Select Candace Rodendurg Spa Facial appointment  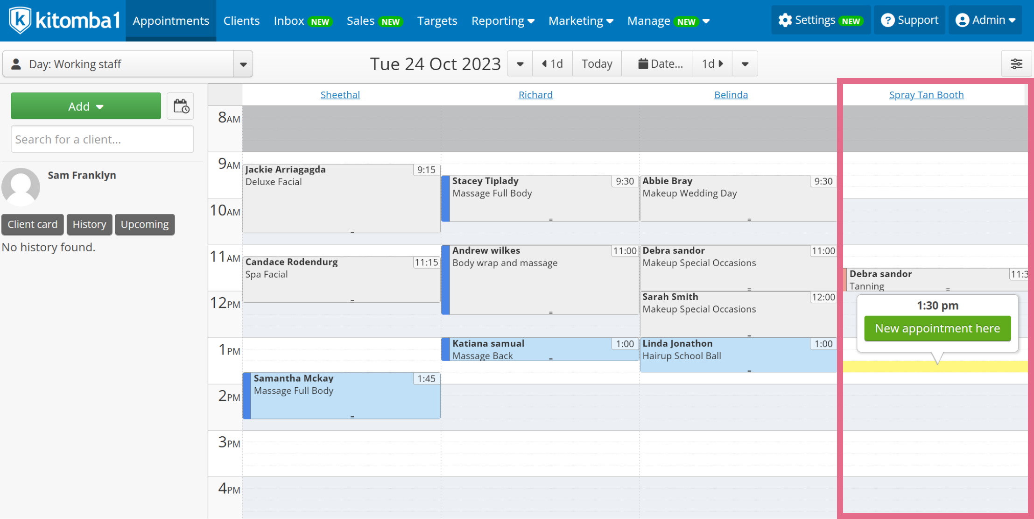tap(341, 279)
